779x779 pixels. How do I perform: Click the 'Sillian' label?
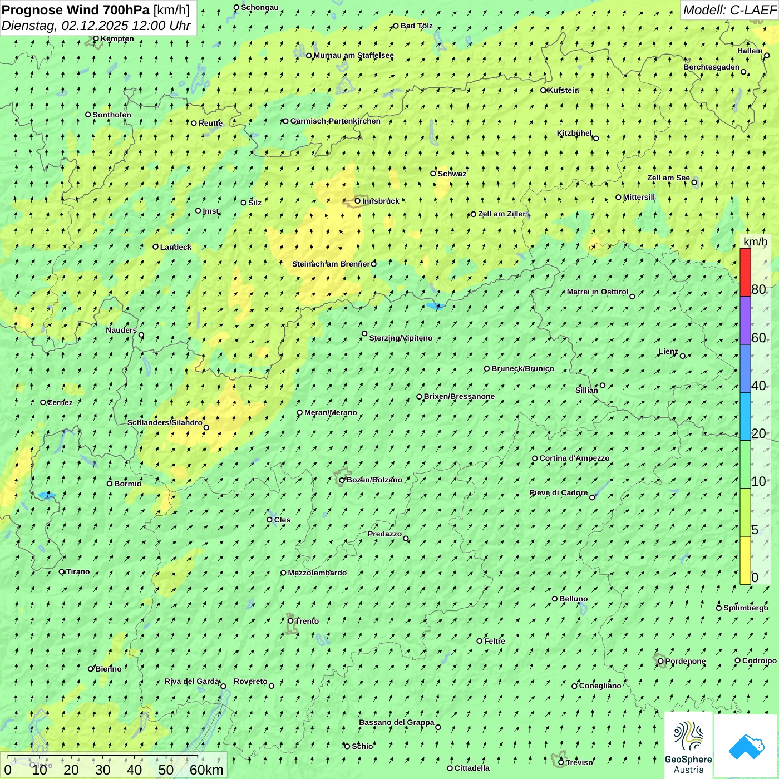coord(586,390)
